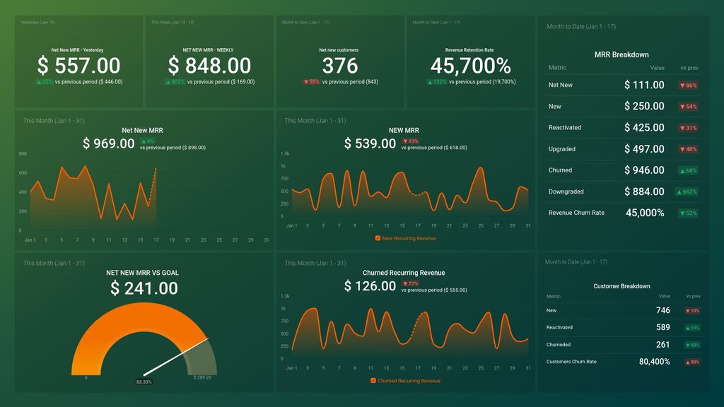Click the $289.20 goal label on the gauge

[202, 377]
